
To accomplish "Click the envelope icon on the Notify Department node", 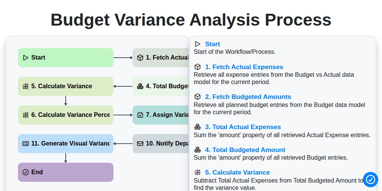I will click(x=140, y=144).
